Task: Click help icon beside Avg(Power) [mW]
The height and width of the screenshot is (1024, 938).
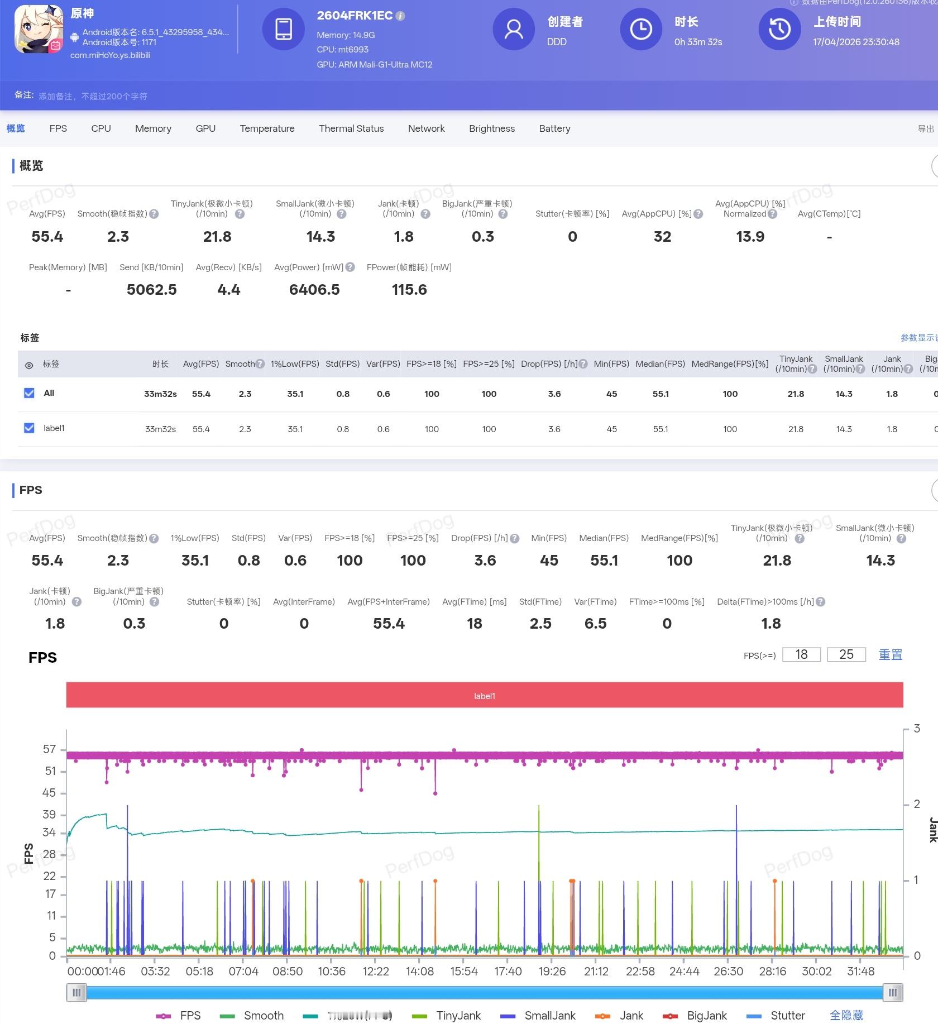Action: click(350, 267)
